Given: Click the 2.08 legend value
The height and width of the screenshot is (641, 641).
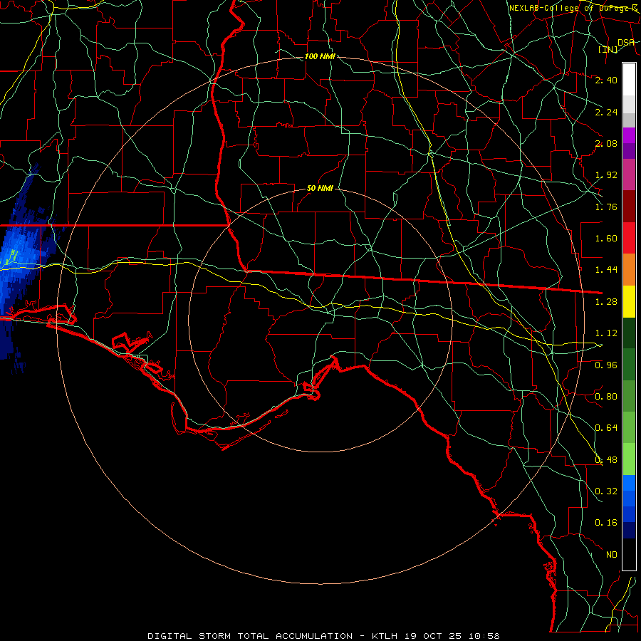Looking at the screenshot, I should (606, 143).
